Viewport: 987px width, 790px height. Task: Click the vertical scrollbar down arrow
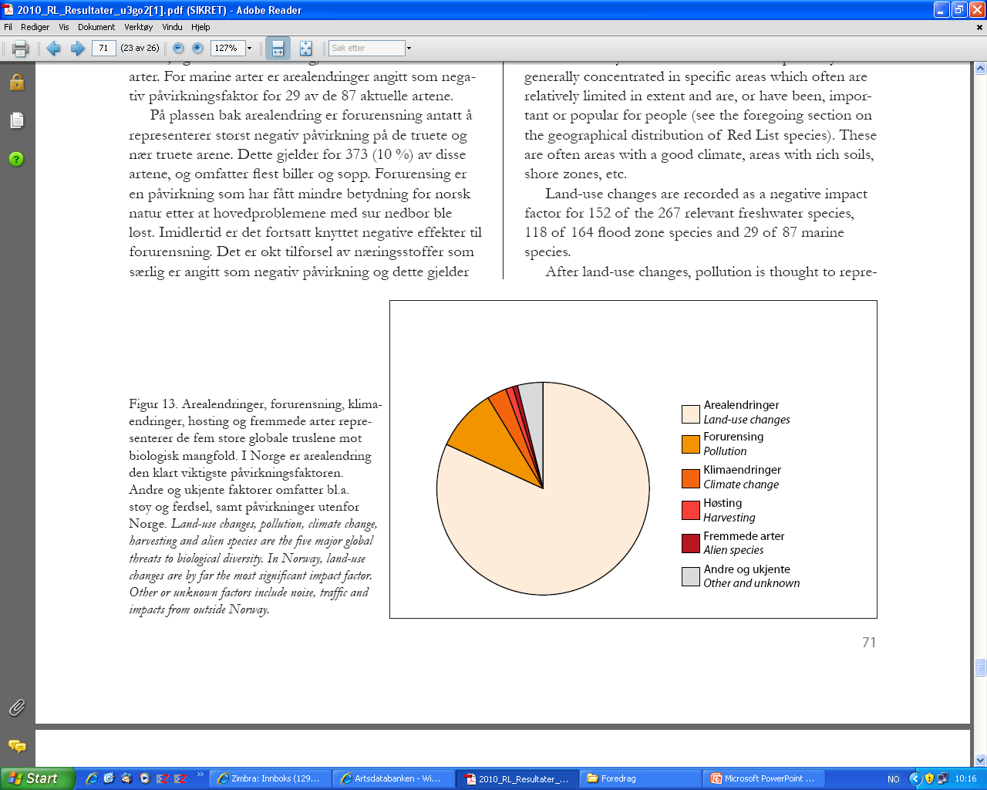click(x=980, y=760)
